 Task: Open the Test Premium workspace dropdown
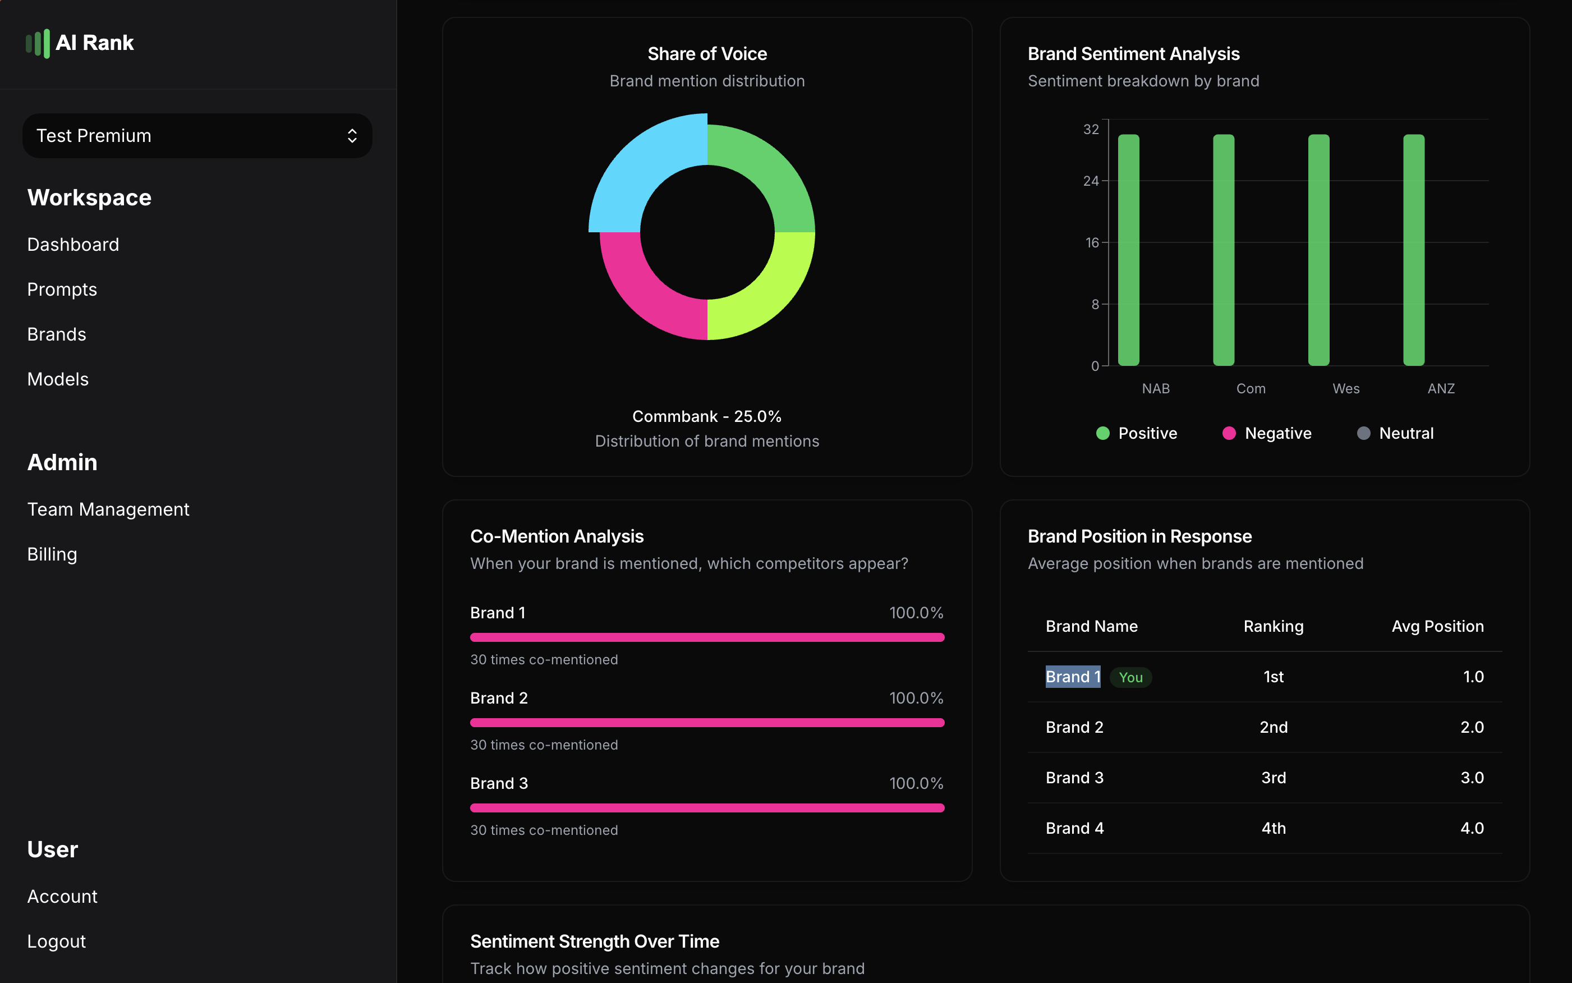point(196,136)
